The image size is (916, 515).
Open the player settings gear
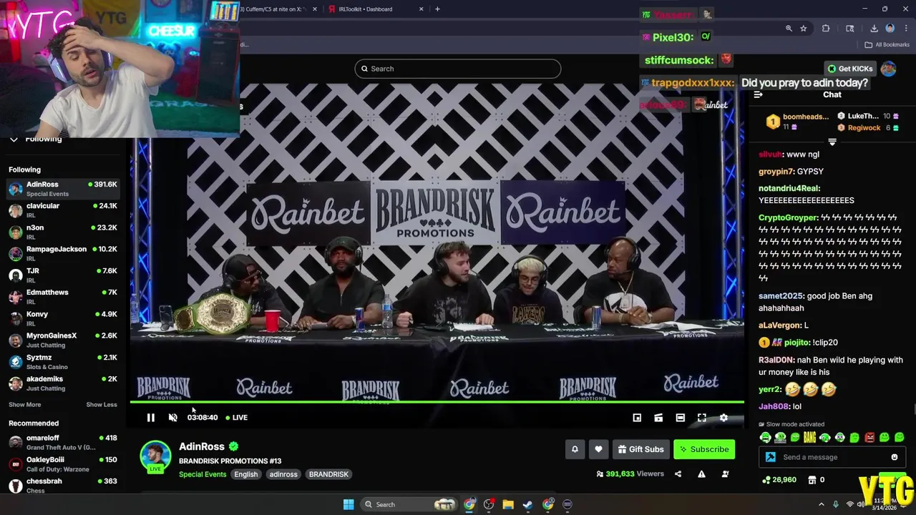pyautogui.click(x=723, y=418)
